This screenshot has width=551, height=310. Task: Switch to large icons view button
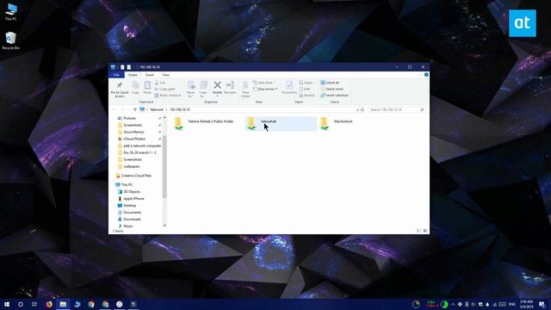point(425,231)
